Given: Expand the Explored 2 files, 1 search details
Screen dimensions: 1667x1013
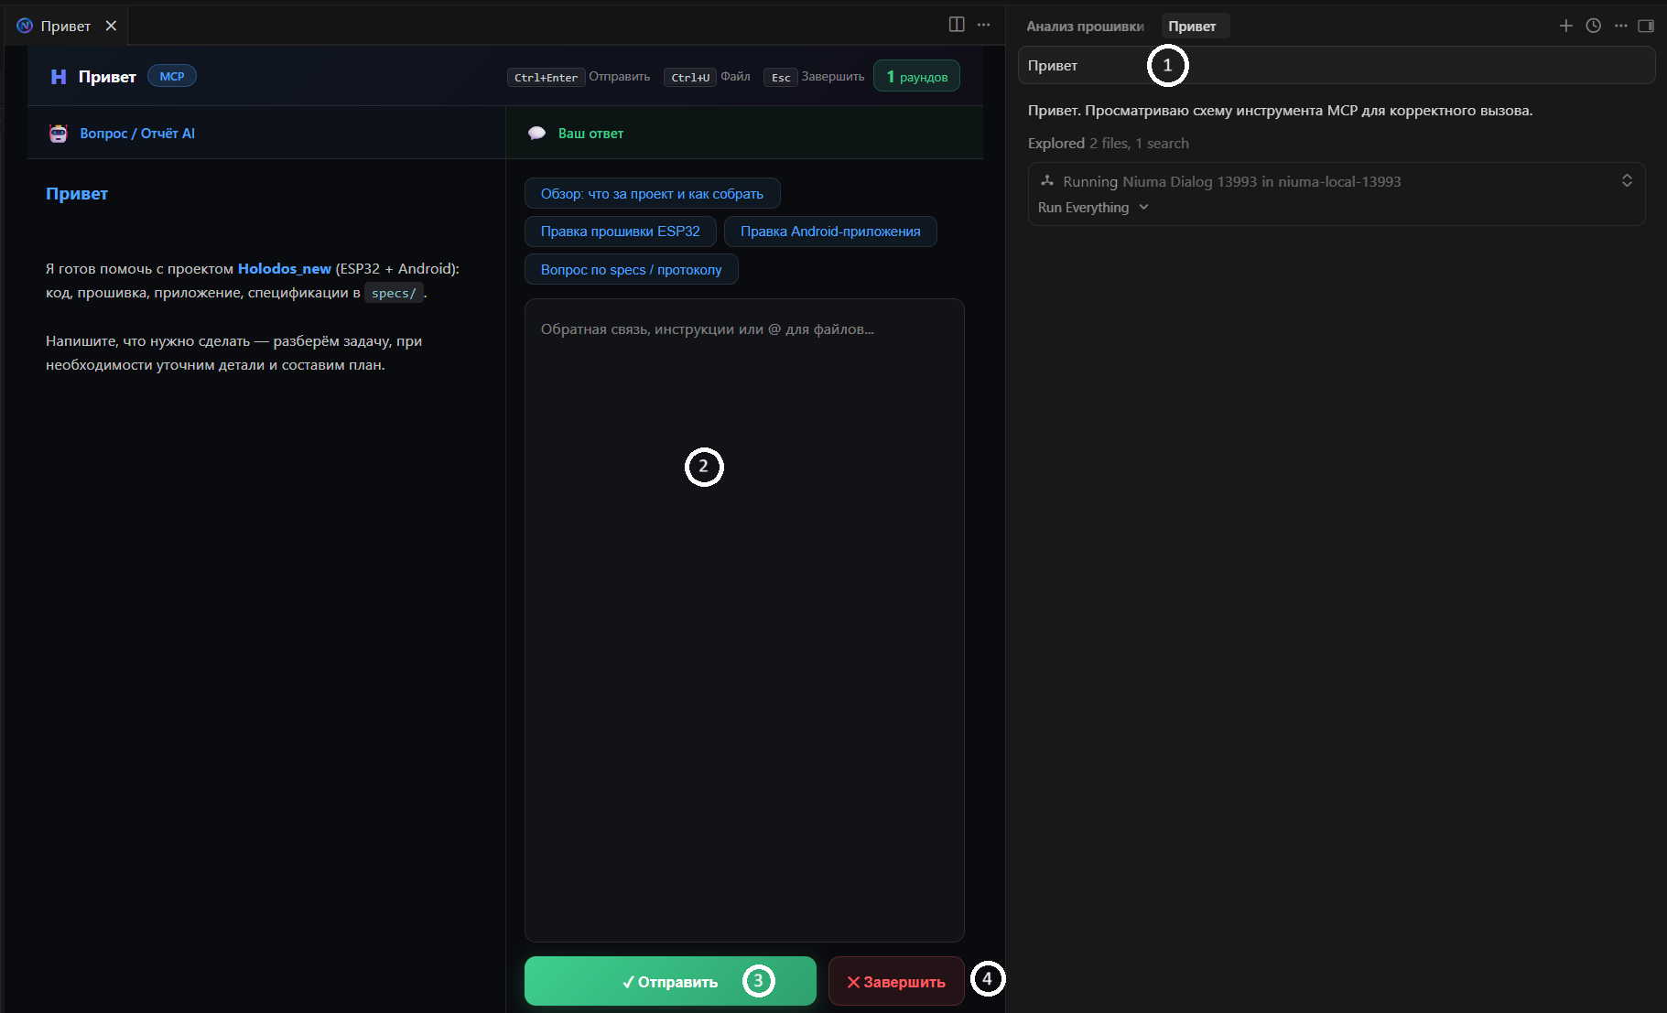Looking at the screenshot, I should point(1108,144).
